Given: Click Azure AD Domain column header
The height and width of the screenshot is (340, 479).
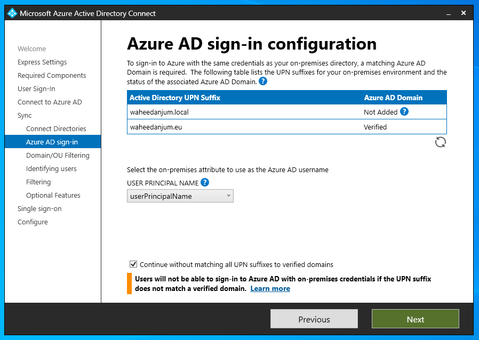Looking at the screenshot, I should [393, 98].
